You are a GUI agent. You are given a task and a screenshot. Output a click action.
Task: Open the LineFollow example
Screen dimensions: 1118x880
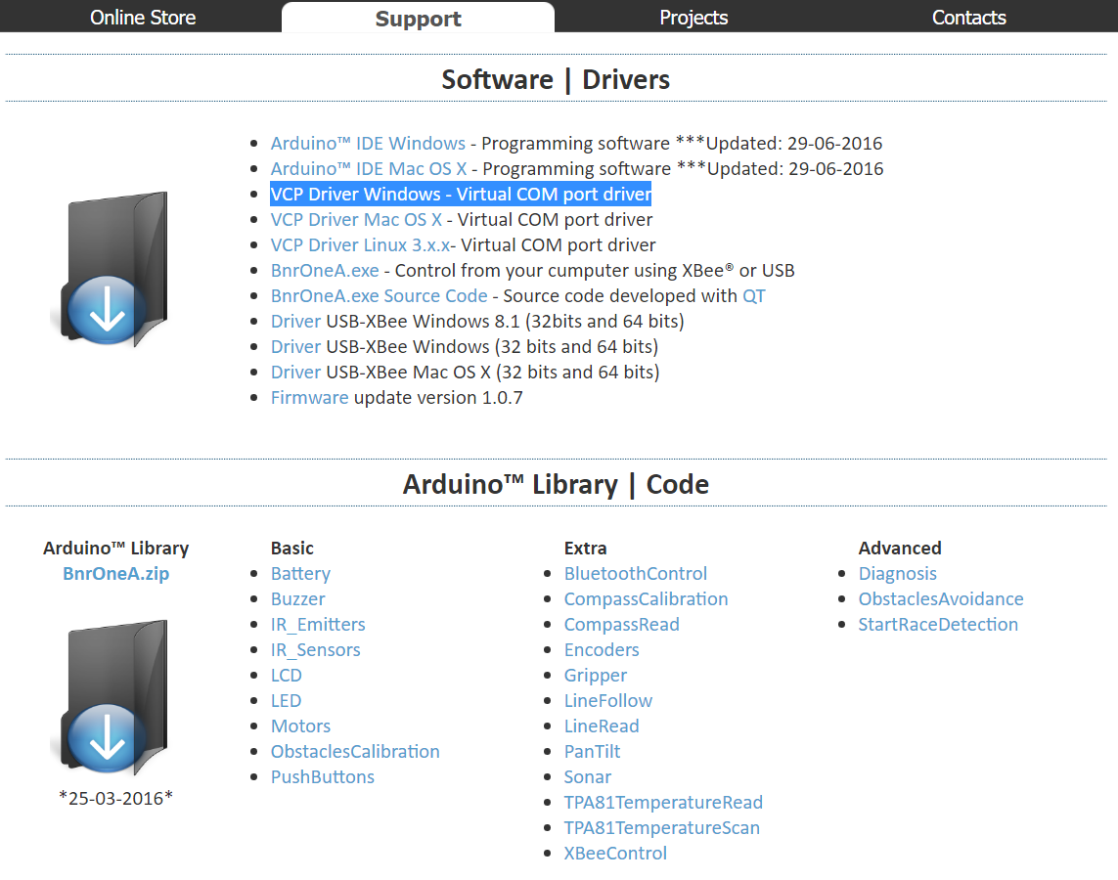[x=608, y=701]
